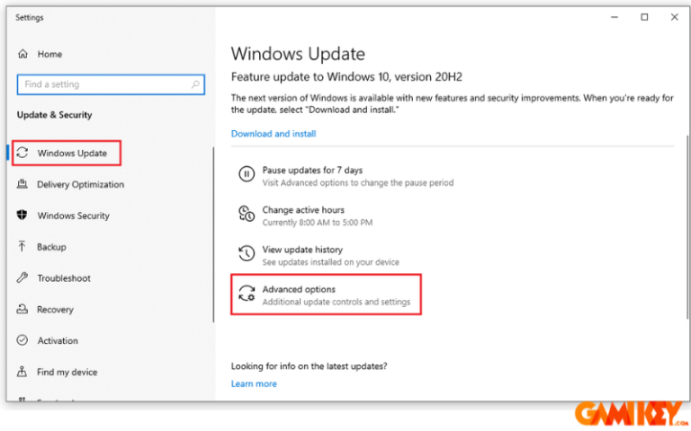The image size is (691, 431).
Task: Click the Windows Update sync arrows icon
Action: pos(22,153)
